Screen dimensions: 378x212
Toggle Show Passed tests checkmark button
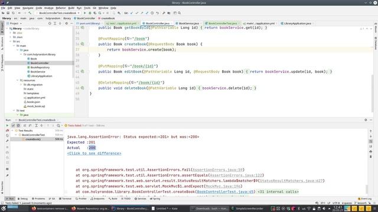(x=13, y=125)
